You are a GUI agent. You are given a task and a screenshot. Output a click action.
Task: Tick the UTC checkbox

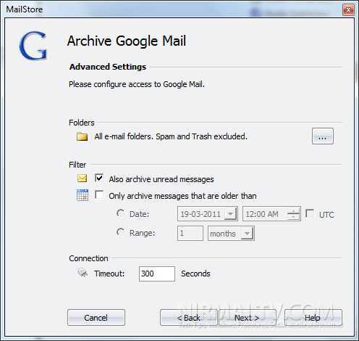click(310, 213)
